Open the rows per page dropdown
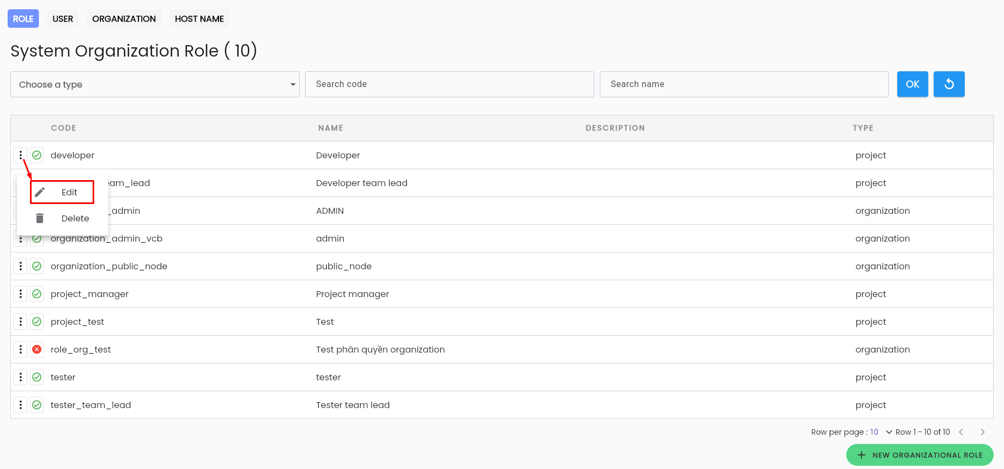This screenshot has height=469, width=1004. click(881, 432)
